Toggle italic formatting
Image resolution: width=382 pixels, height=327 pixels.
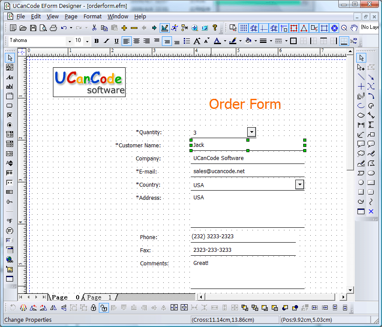(x=106, y=41)
